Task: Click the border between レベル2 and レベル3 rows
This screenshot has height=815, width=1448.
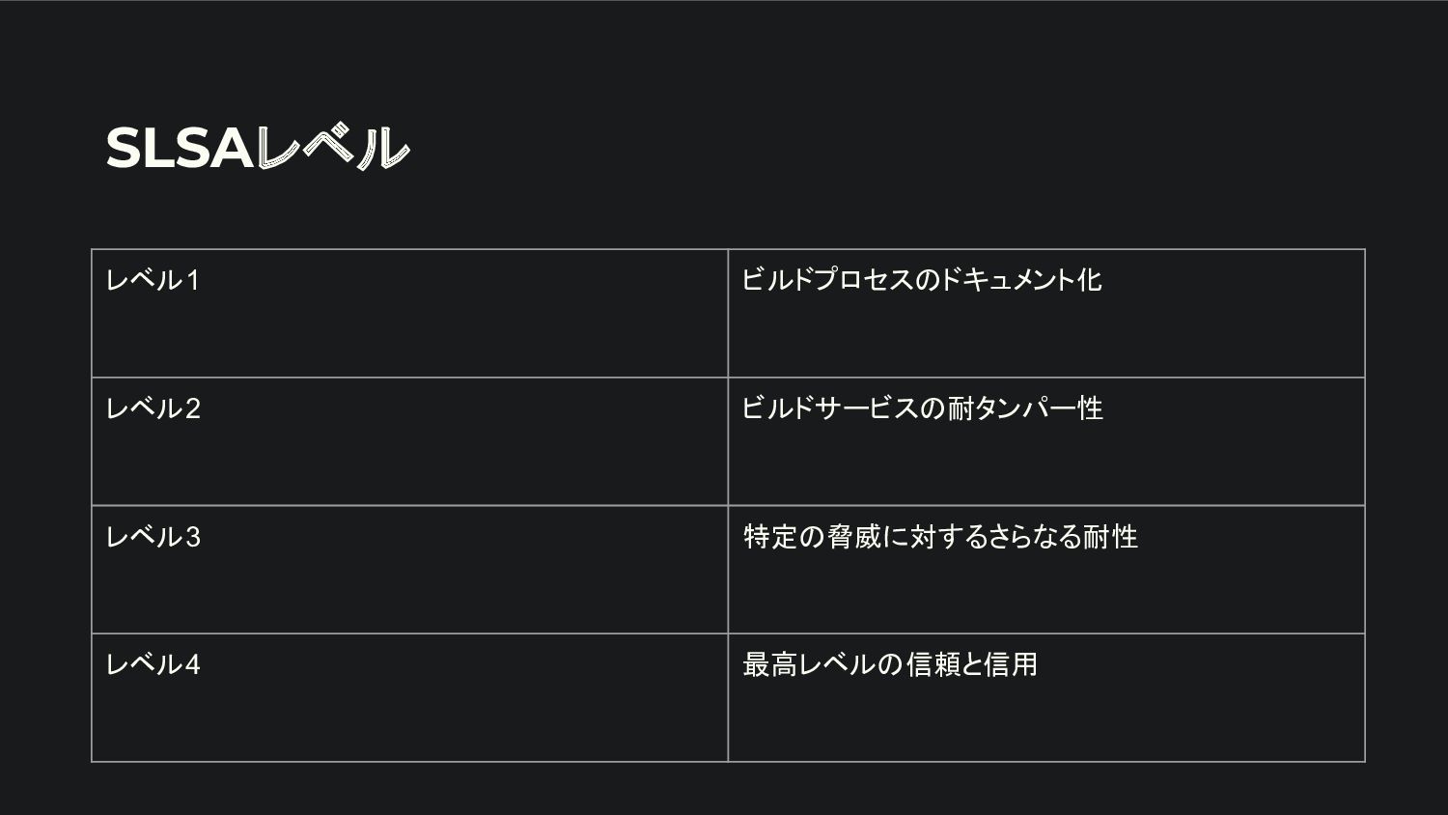Action: [x=728, y=506]
